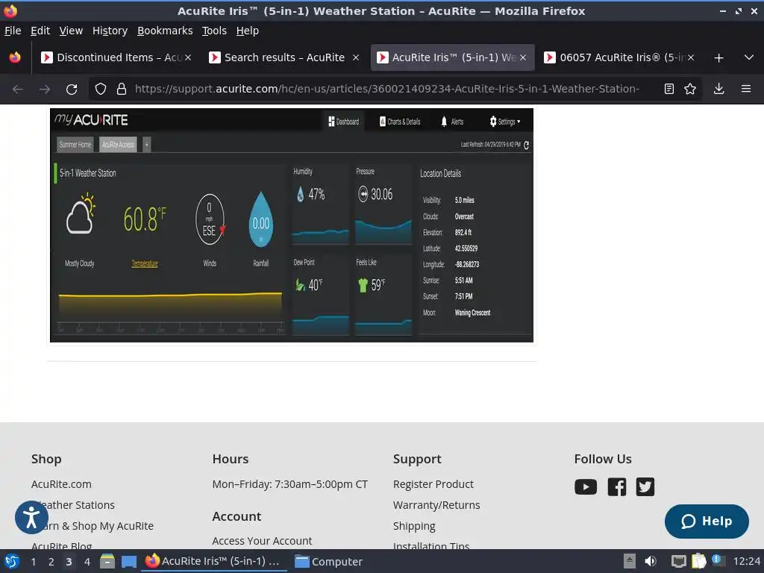
Task: Open Shipping link in Support section
Action: click(414, 526)
